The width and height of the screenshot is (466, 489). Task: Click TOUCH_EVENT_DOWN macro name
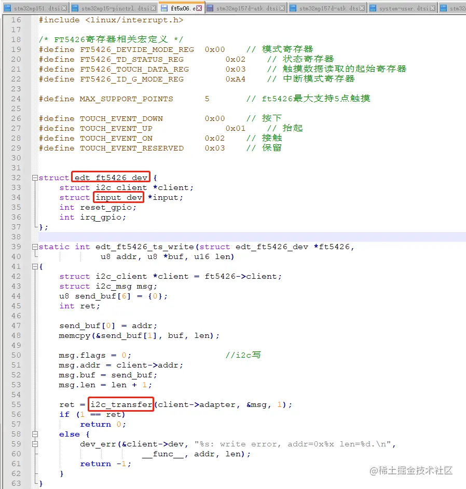121,119
